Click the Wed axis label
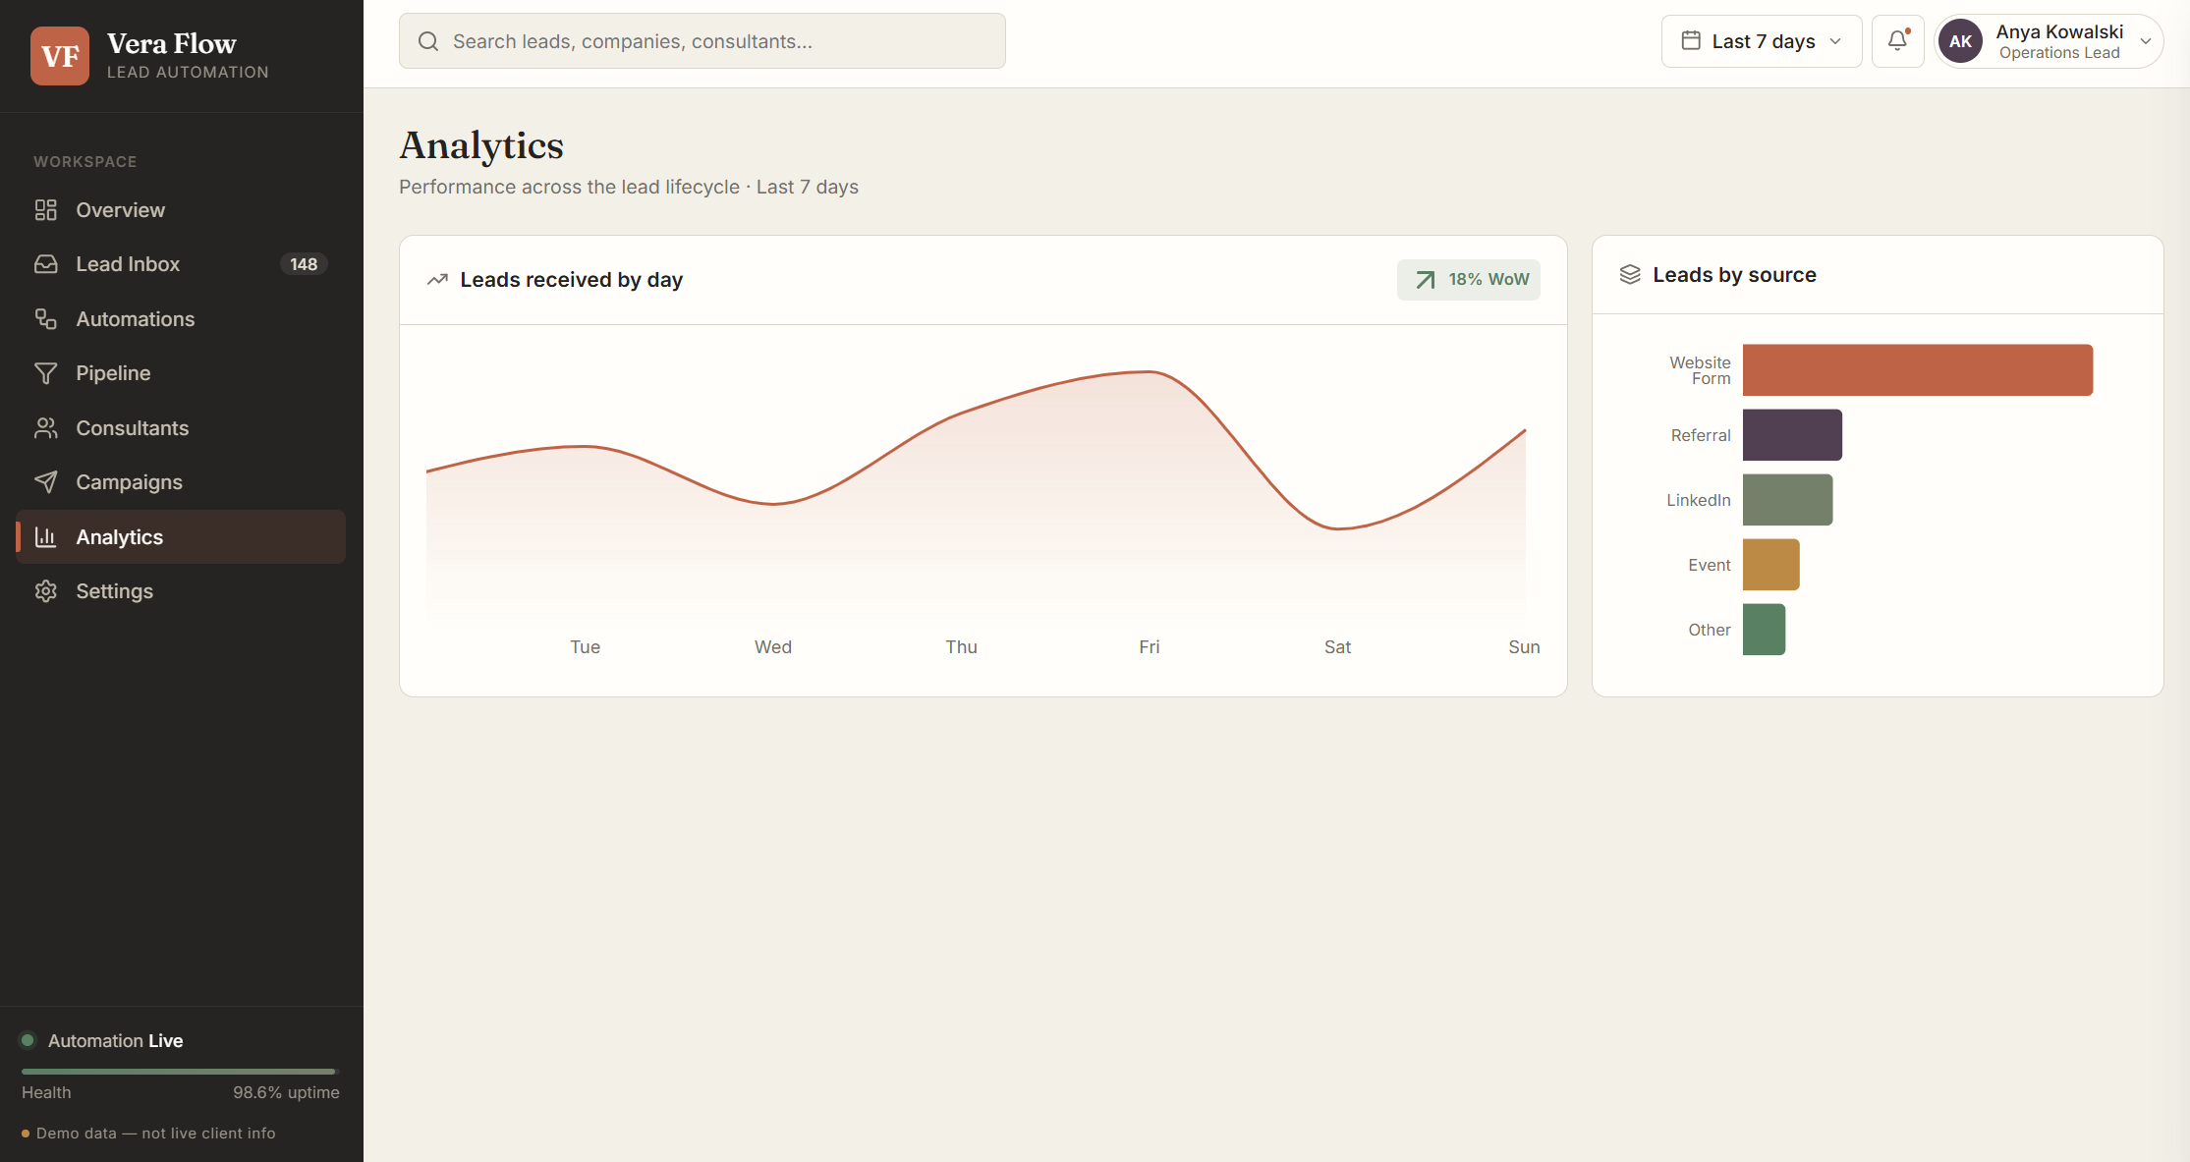 click(773, 647)
